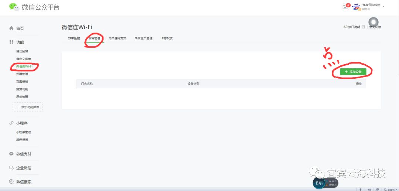Viewport: 399px width, 191px height.
Task: Click the browser download arrow in status bar
Action: (361, 189)
